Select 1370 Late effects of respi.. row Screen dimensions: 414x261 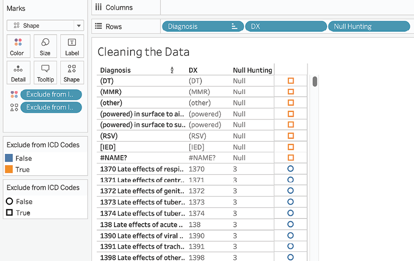(142, 169)
